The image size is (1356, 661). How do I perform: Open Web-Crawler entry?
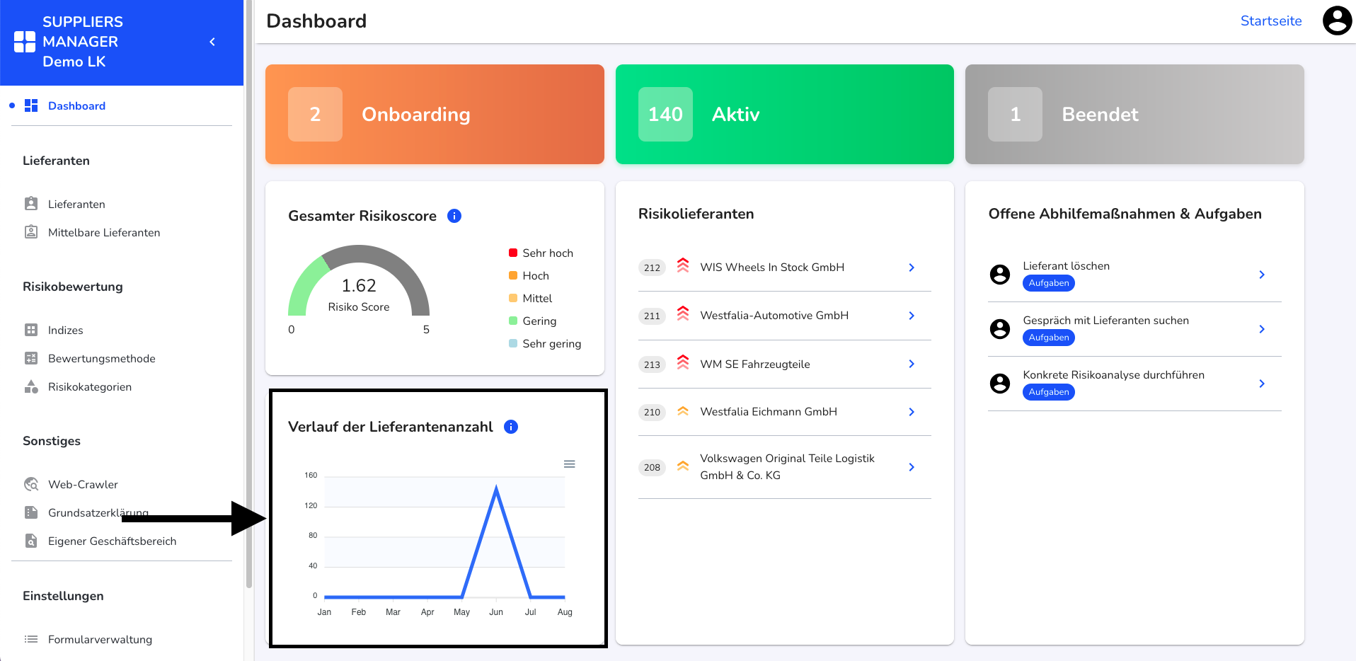83,484
